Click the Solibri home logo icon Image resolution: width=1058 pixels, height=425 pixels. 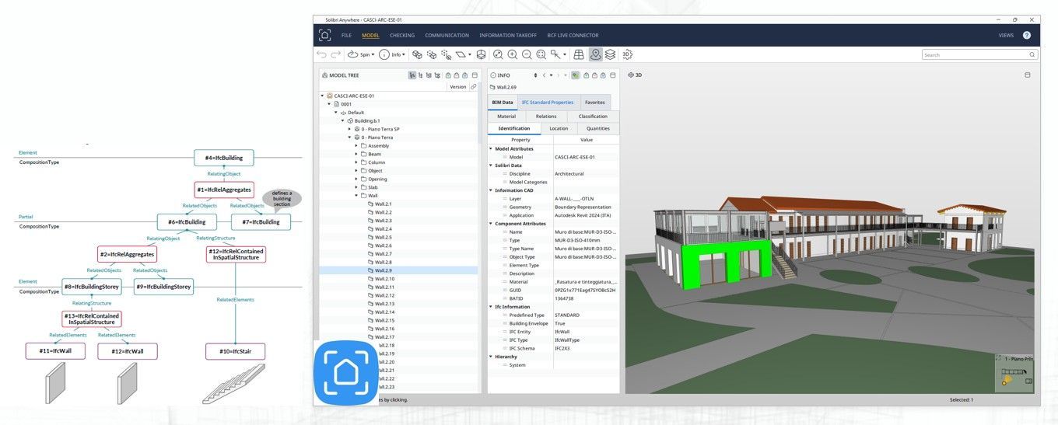324,35
